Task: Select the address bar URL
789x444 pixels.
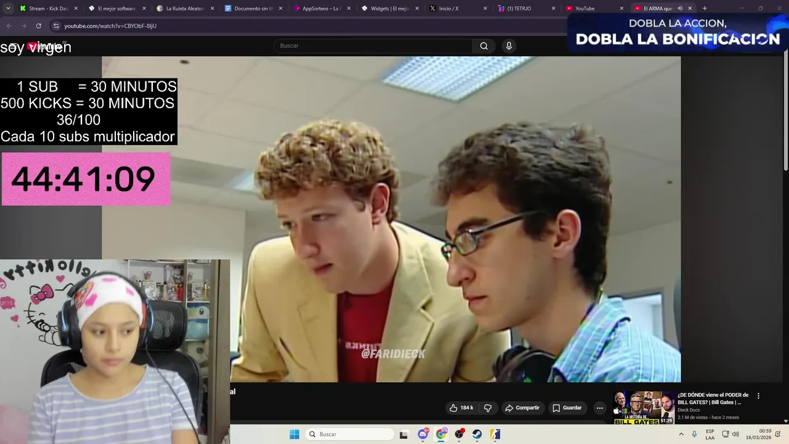Action: [x=110, y=26]
